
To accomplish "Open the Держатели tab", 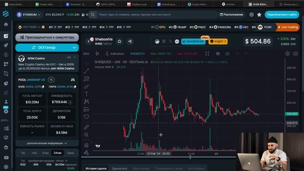I will tap(119, 169).
